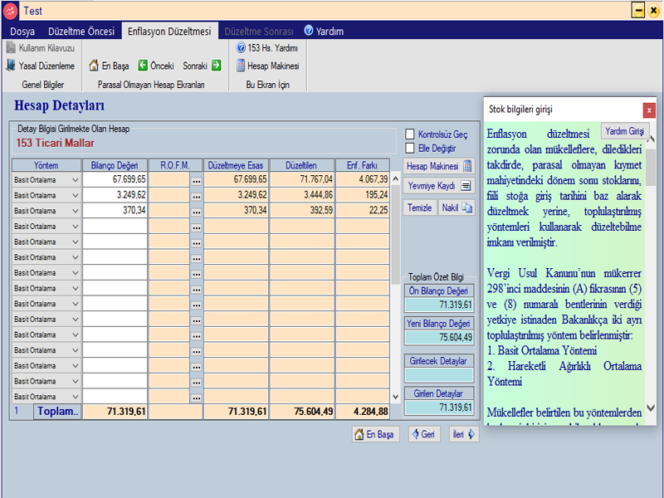Screen dimensions: 664x498
Task: Click Yeni Bilanço Değeri field 75.604,49
Action: coord(439,338)
